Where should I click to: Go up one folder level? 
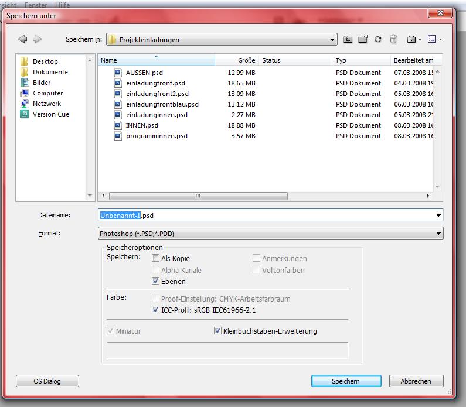point(348,39)
